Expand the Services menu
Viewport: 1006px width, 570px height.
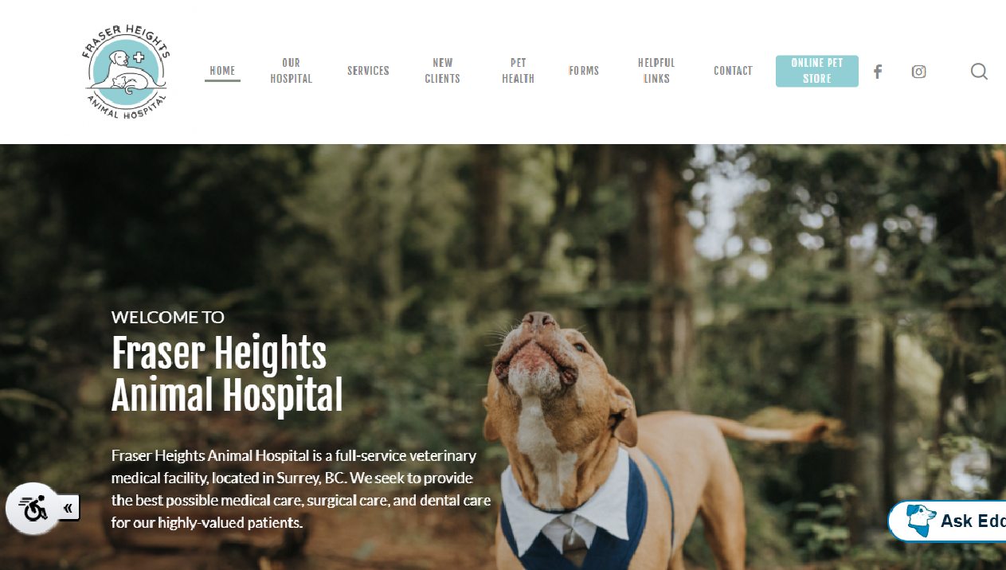368,71
